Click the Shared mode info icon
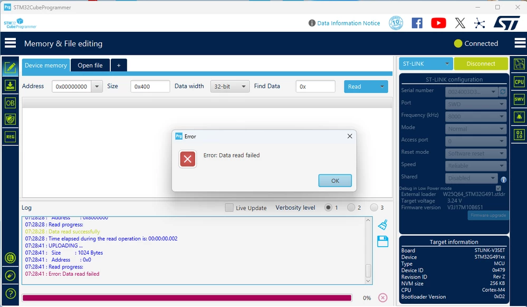 click(503, 180)
